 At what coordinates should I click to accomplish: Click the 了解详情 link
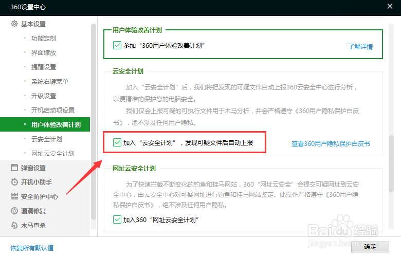pyautogui.click(x=360, y=47)
